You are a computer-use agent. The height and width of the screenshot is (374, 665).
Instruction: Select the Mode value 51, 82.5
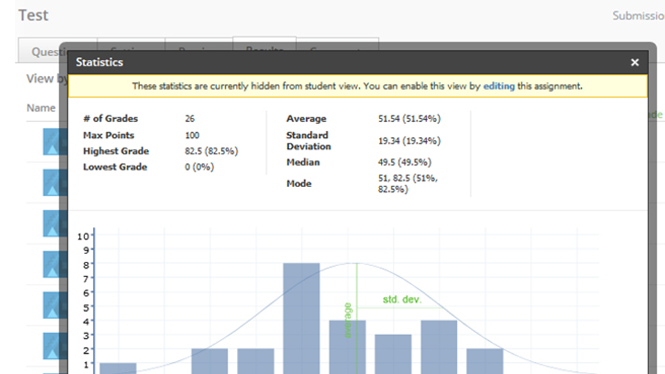pyautogui.click(x=407, y=184)
